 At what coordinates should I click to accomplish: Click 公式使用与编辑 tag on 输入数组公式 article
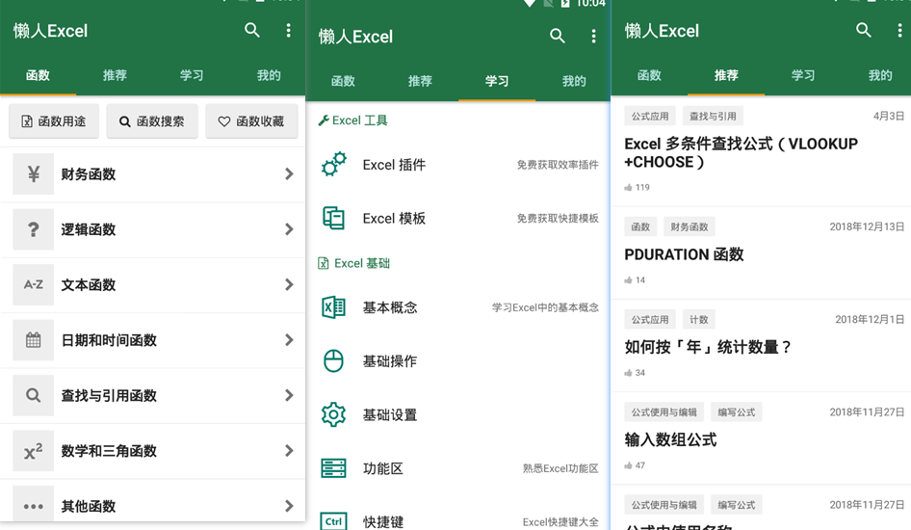pyautogui.click(x=664, y=412)
